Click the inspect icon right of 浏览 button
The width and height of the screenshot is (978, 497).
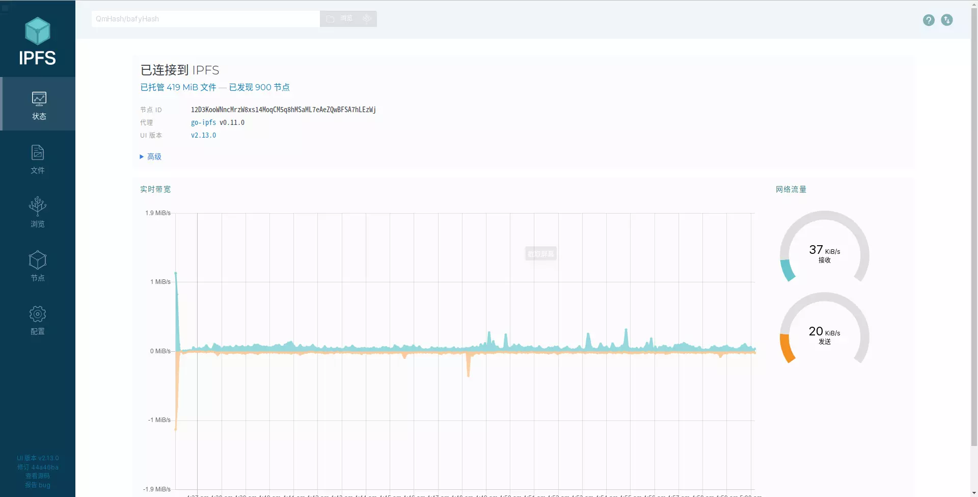[x=367, y=19]
